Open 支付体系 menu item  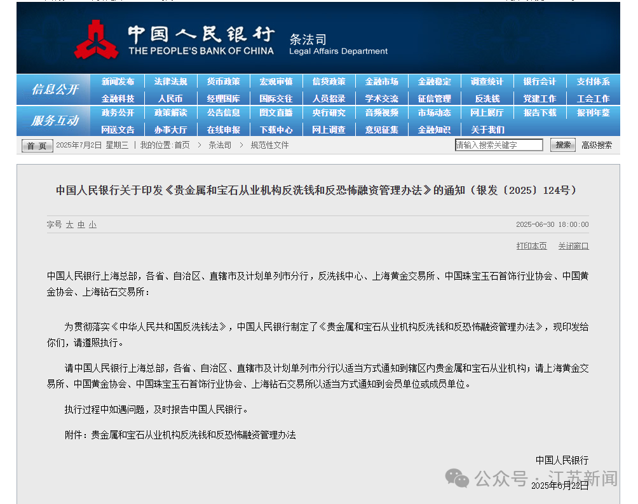[594, 81]
